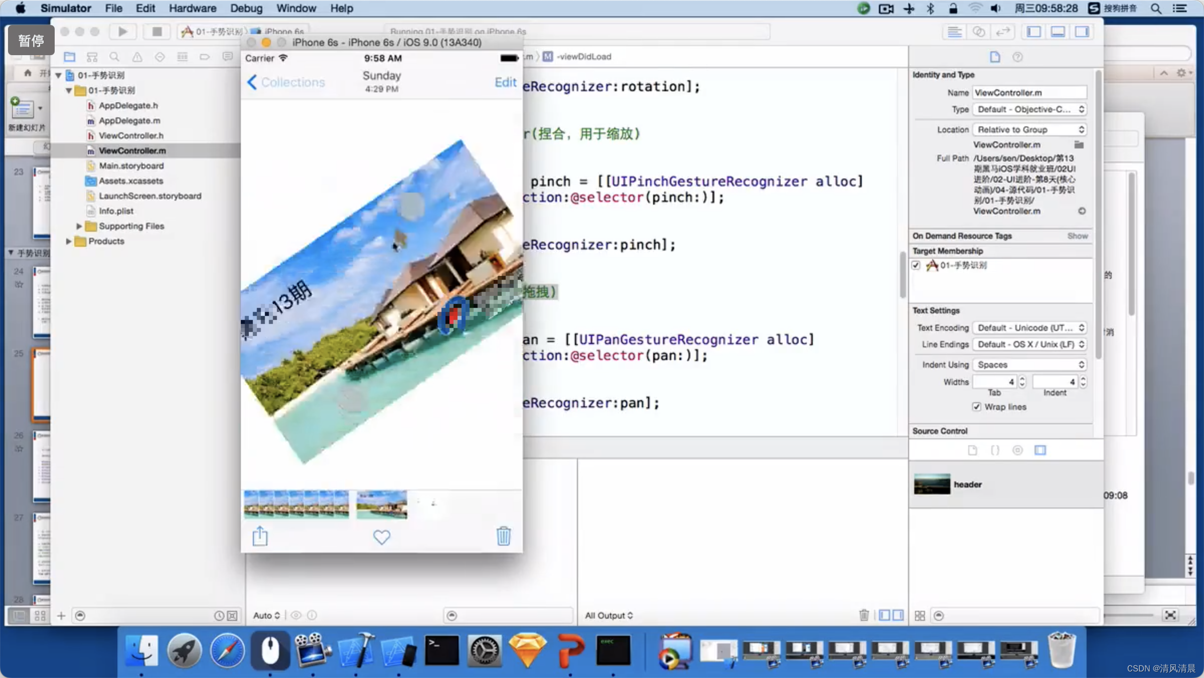Reveal ViewController.m full path in Finder
Screen dimensions: 1204x678
(1082, 211)
